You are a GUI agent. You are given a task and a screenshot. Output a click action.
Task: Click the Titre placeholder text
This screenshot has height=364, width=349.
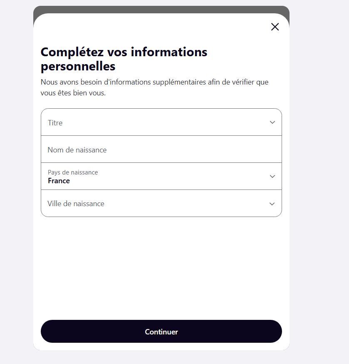55,122
